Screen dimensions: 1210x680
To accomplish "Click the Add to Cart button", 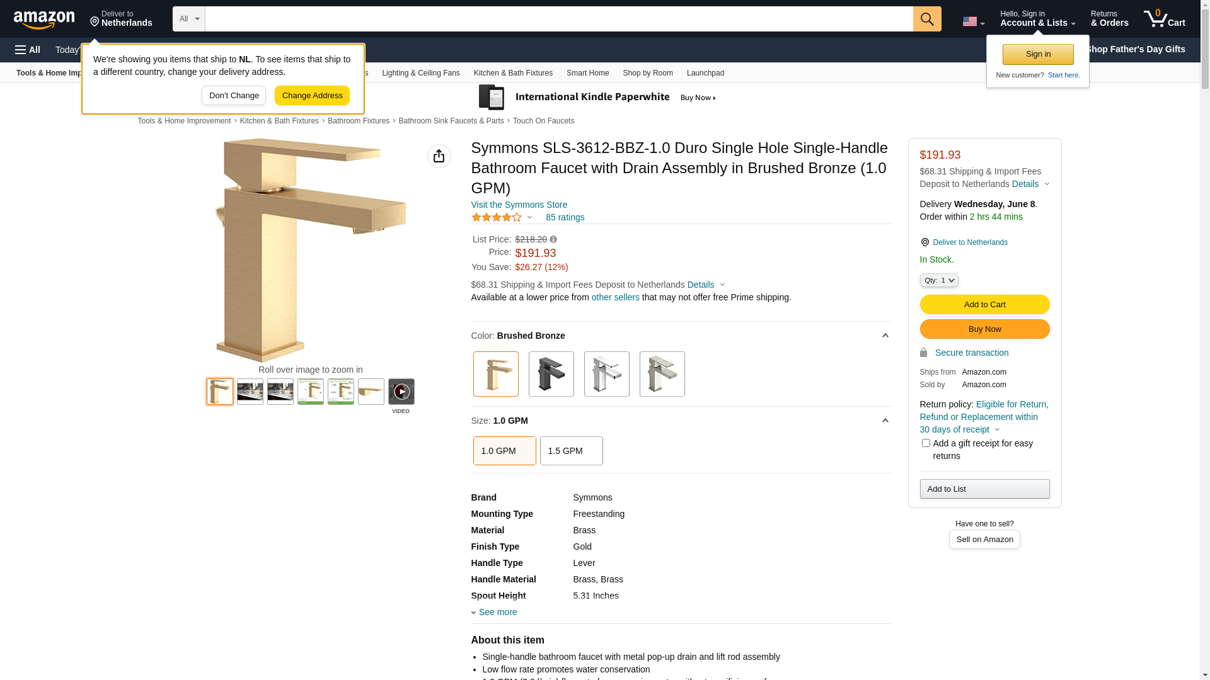I will tap(984, 305).
